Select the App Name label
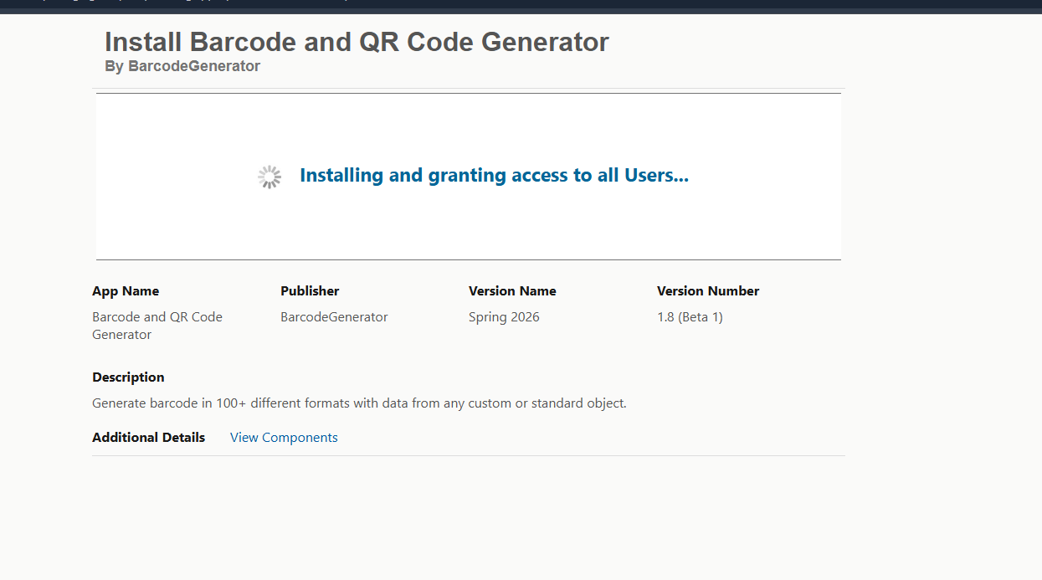1042x580 pixels. (x=126, y=291)
